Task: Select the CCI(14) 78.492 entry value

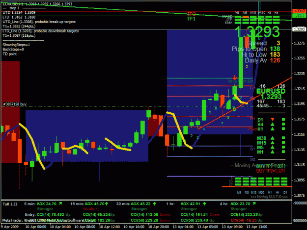Action: [x=50, y=215]
